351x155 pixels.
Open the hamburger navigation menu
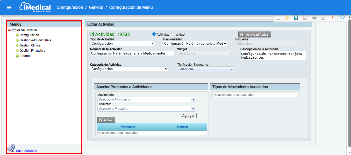coord(9,7)
